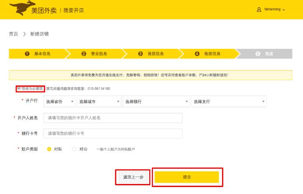Go to 首页 breadcrumb link

pyautogui.click(x=13, y=34)
